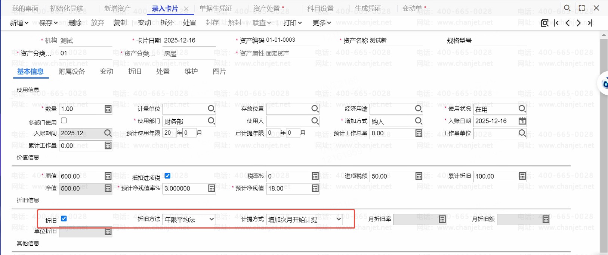Open the 附属设备 sub-tab
Image resolution: width=608 pixels, height=255 pixels.
pos(72,72)
